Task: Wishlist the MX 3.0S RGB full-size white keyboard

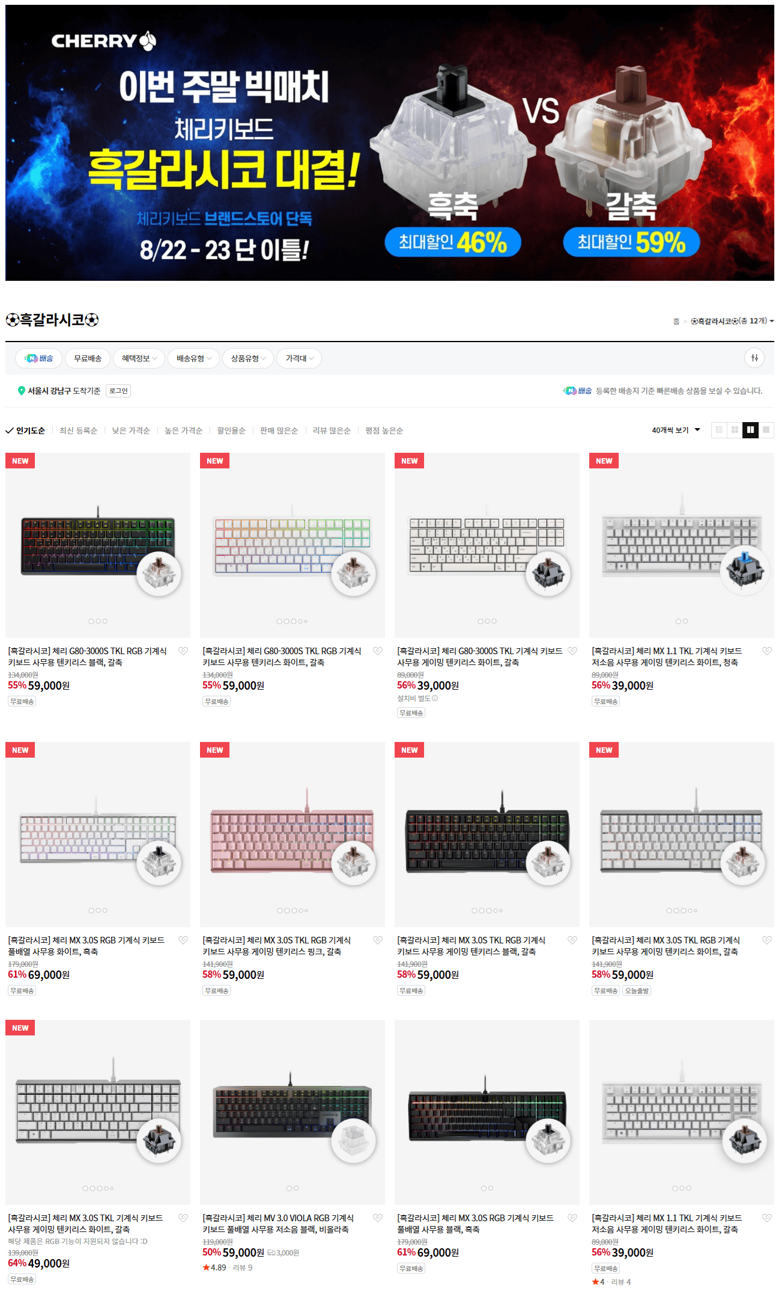Action: (183, 940)
